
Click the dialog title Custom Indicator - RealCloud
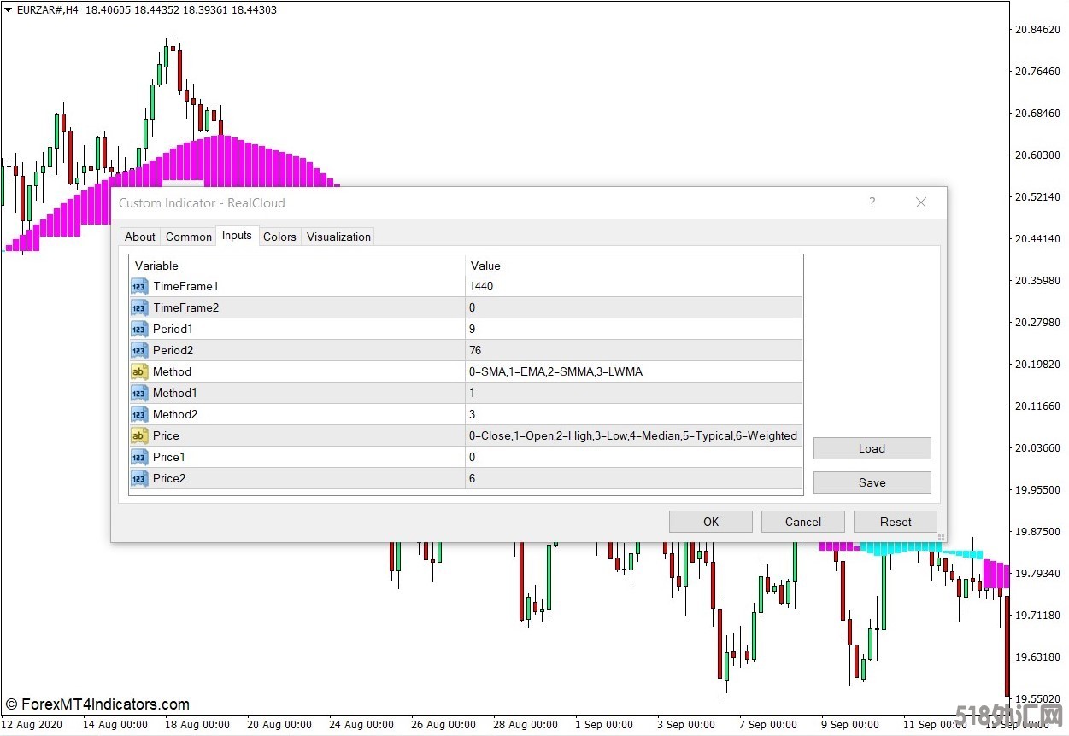pyautogui.click(x=202, y=202)
